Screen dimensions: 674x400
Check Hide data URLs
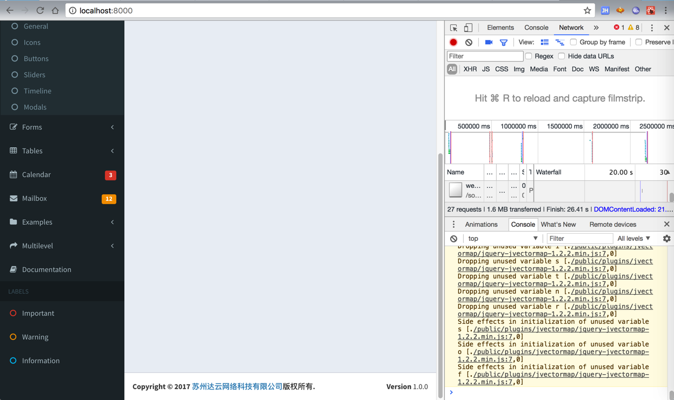(562, 56)
